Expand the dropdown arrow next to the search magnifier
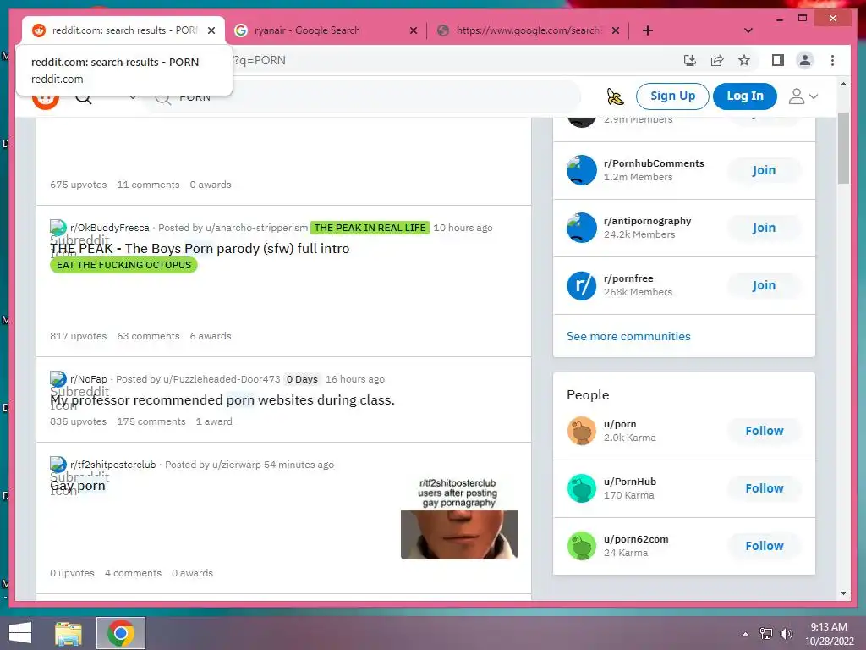 tap(133, 97)
